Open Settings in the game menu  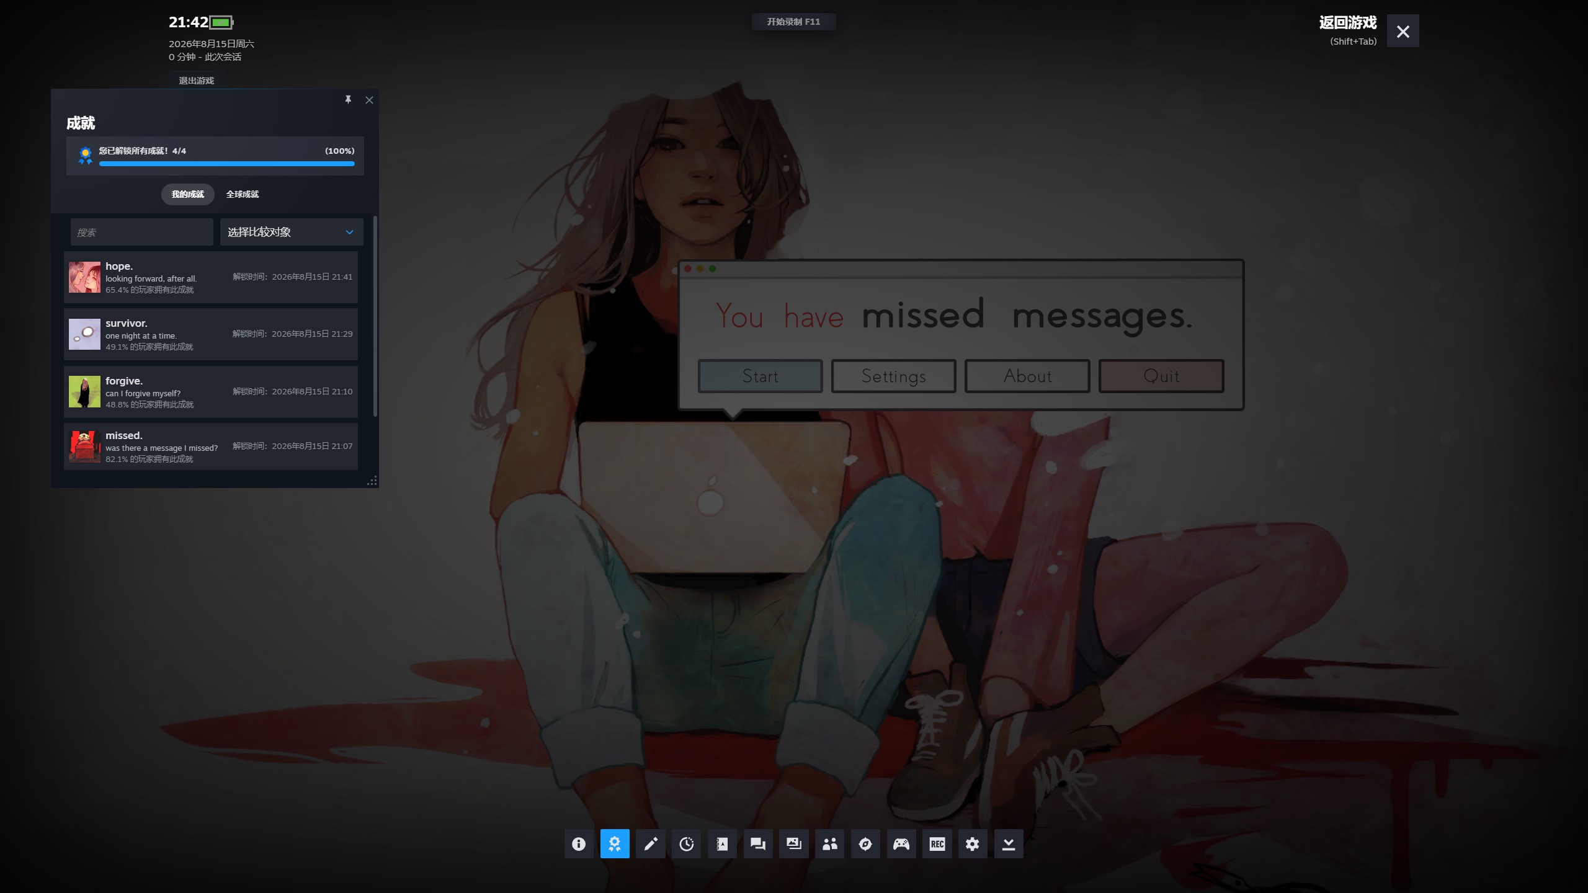coord(894,376)
